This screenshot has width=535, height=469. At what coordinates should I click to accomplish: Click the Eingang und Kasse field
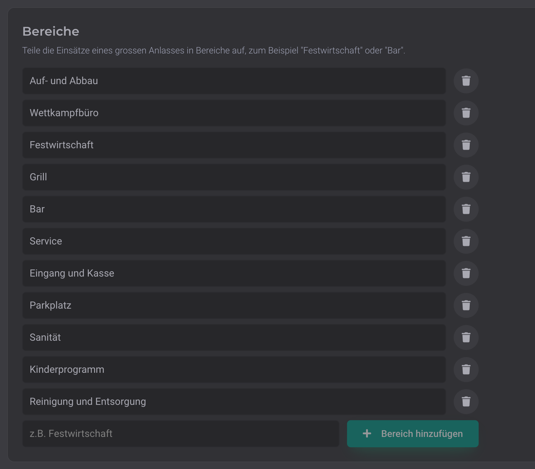(x=234, y=273)
